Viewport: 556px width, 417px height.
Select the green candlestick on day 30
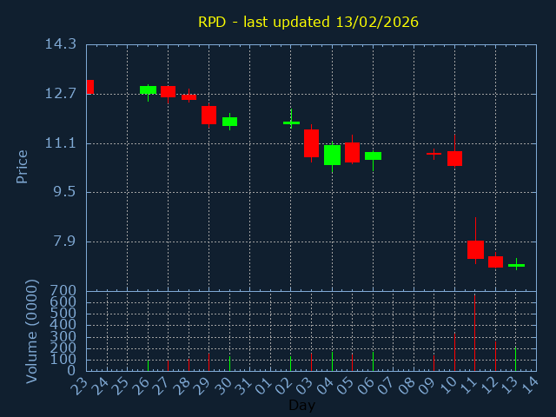point(229,122)
